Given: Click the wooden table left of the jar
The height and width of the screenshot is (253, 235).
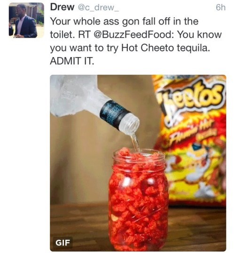Looking at the screenshot, I should (x=79, y=226).
